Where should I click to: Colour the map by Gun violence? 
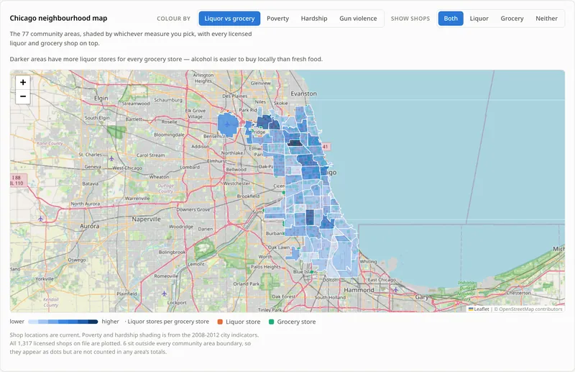coord(358,19)
